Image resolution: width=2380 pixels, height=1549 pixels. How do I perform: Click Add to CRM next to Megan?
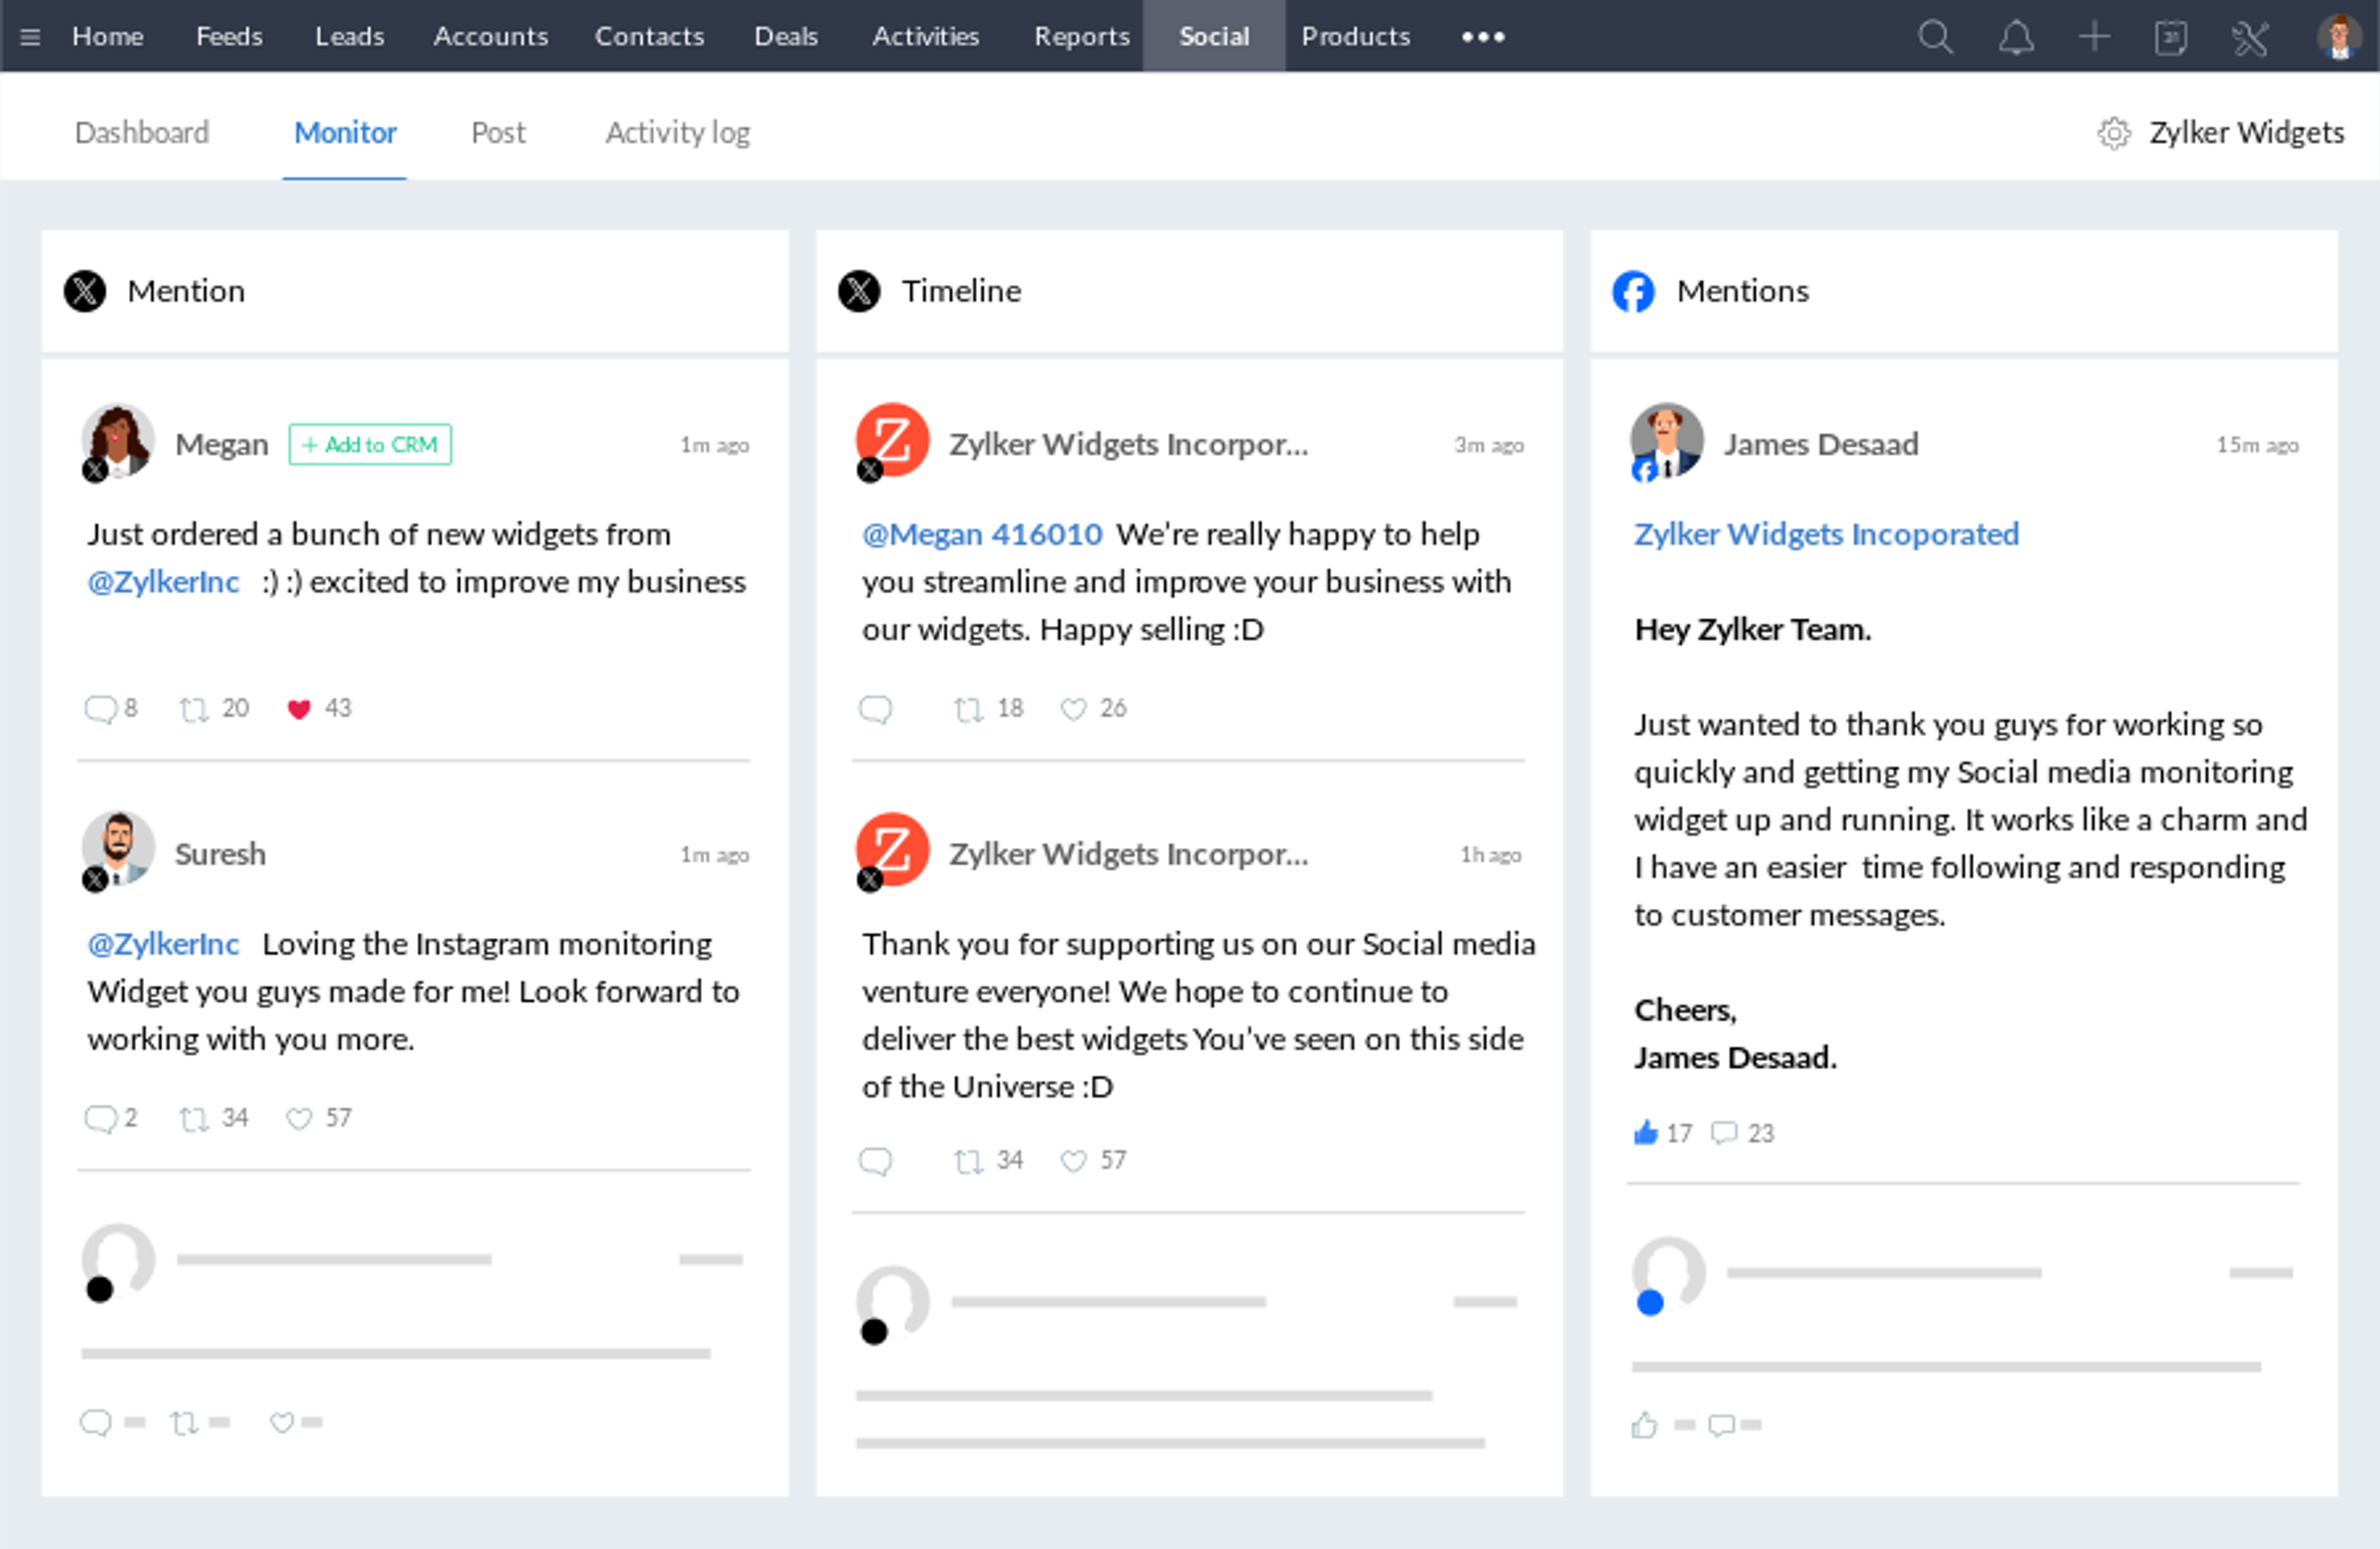pos(370,445)
